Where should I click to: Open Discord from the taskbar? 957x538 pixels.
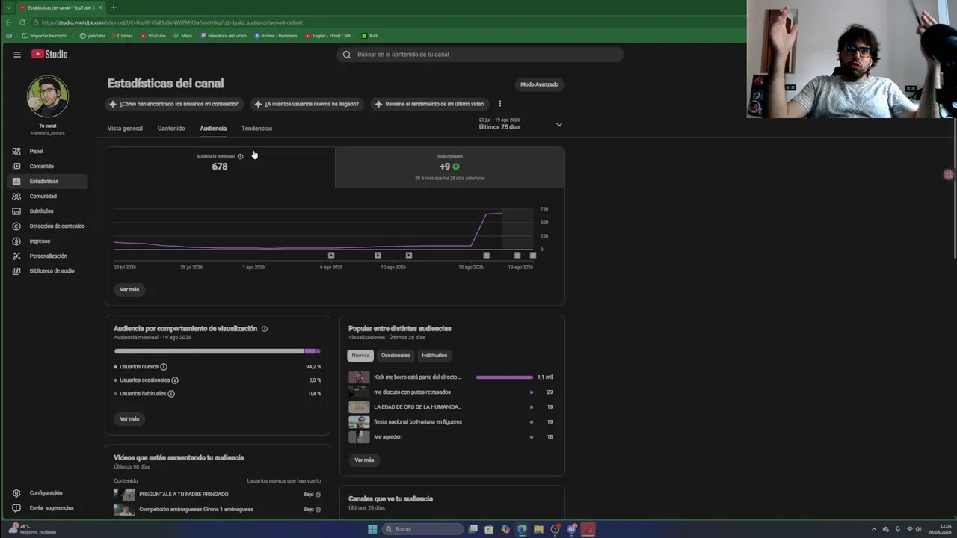[x=572, y=529]
